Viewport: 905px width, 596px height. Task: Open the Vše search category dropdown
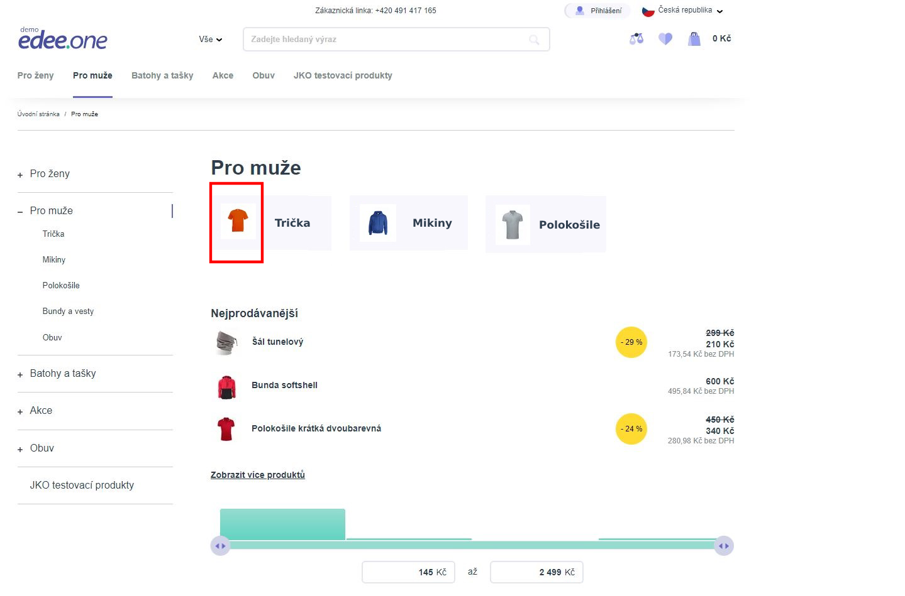pyautogui.click(x=210, y=39)
